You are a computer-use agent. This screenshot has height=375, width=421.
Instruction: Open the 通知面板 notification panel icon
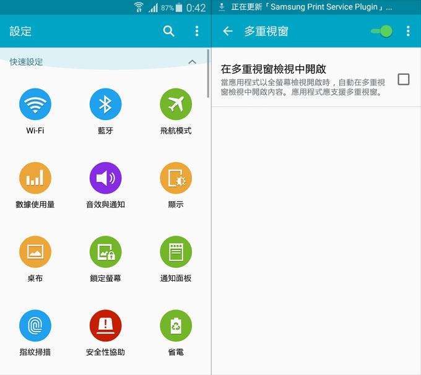(x=176, y=252)
